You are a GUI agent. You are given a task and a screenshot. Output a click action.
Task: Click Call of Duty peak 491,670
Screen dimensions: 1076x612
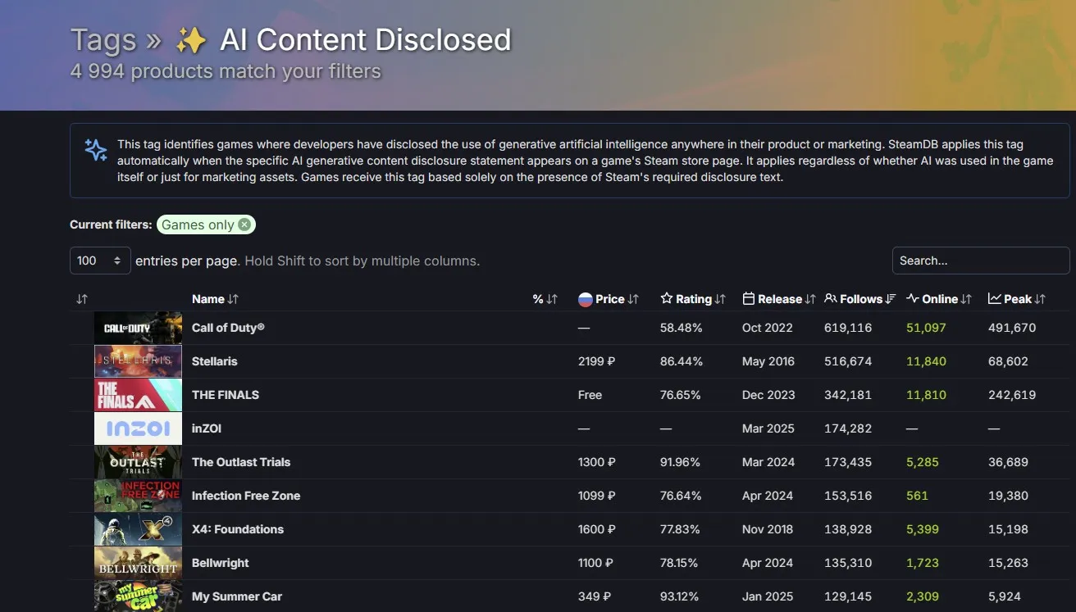[x=1012, y=328]
